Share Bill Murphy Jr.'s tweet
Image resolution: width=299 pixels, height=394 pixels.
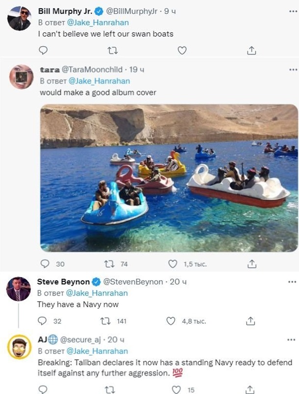251,50
